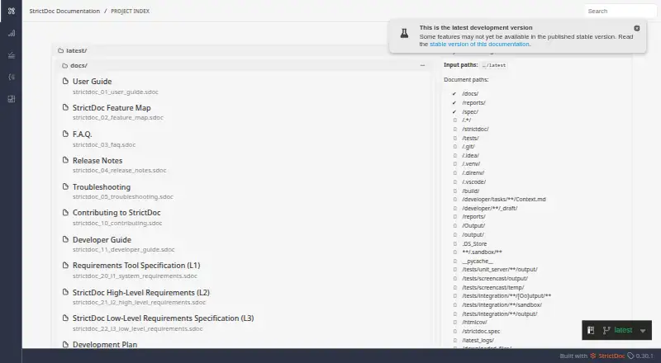Open Contributing to StrictDoc document
Viewport: 661px width, 363px height.
117,213
